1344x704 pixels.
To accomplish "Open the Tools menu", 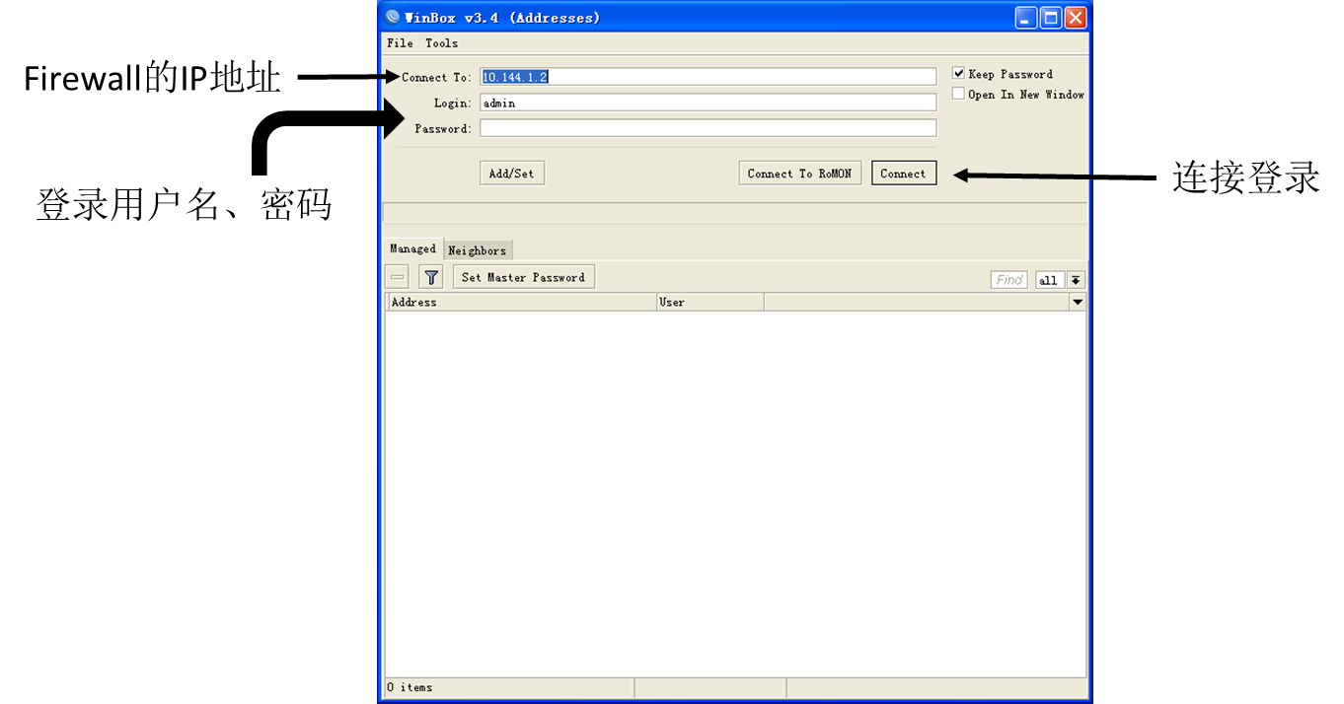I will tap(441, 43).
